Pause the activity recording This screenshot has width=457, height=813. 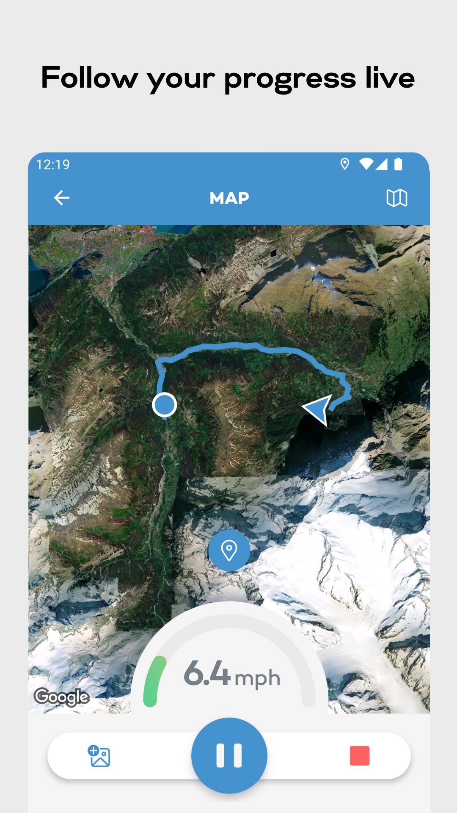click(x=229, y=755)
